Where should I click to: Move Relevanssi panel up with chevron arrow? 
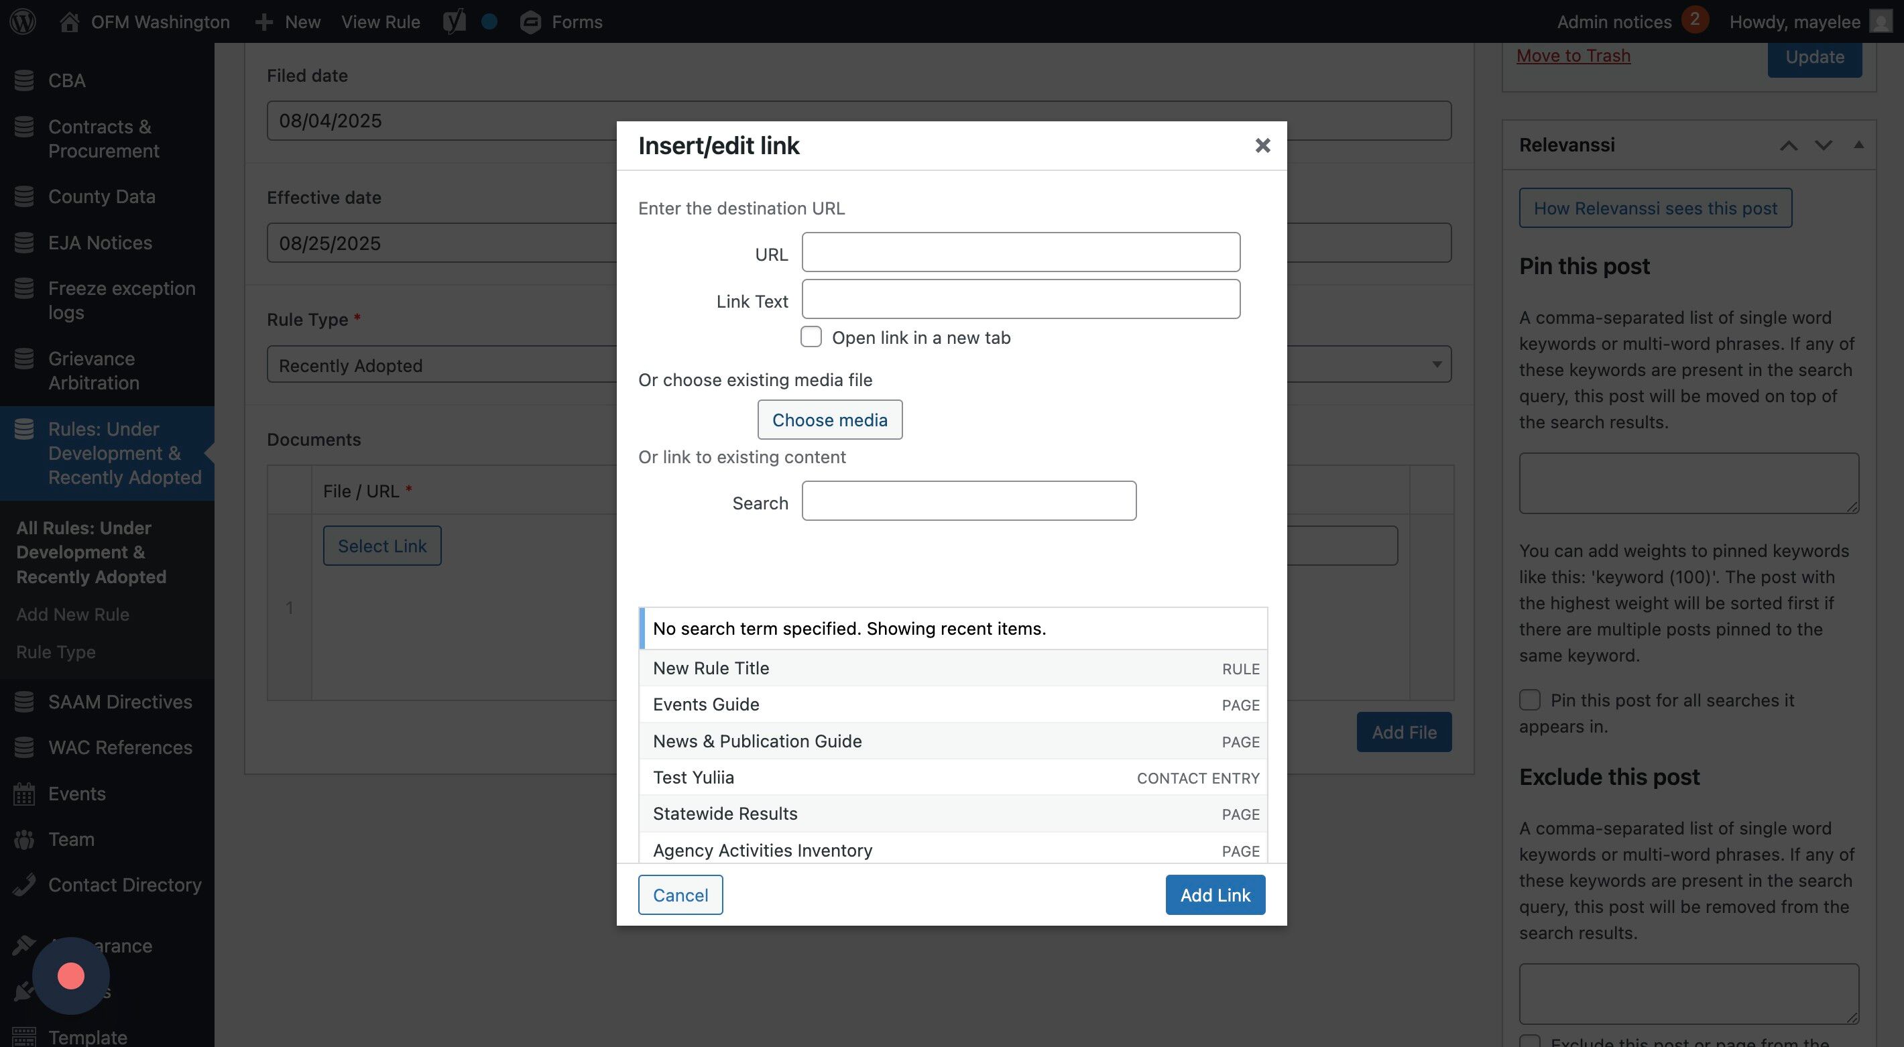point(1788,145)
